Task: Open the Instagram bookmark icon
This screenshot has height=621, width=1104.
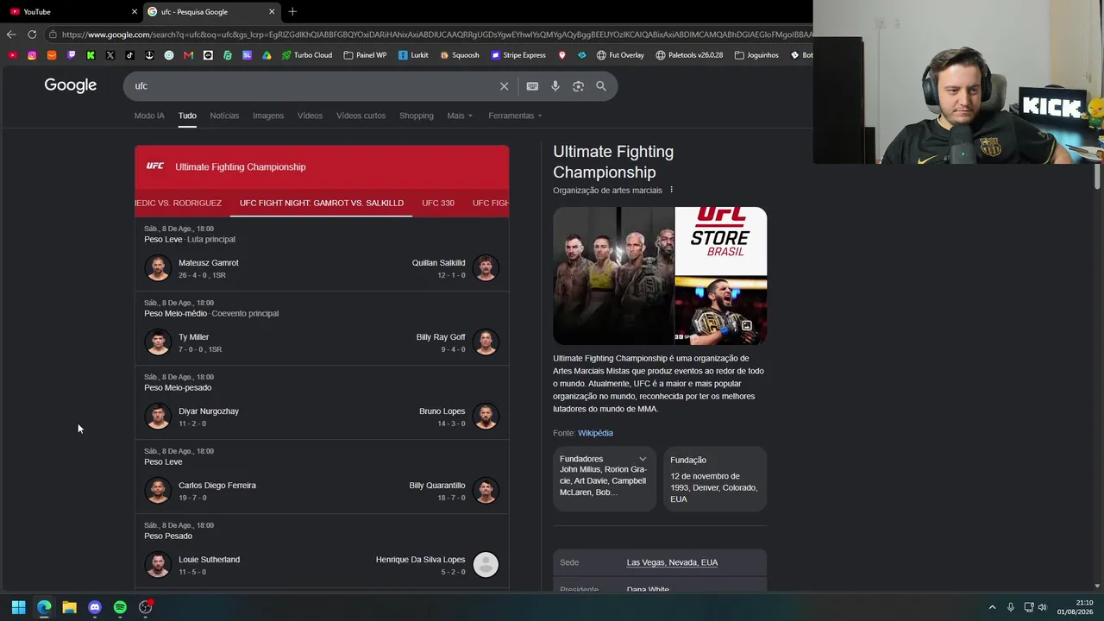Action: point(32,55)
